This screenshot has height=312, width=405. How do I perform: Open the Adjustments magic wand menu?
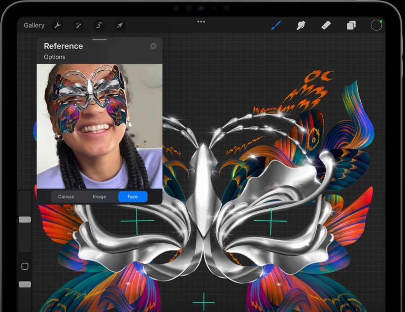click(x=78, y=25)
